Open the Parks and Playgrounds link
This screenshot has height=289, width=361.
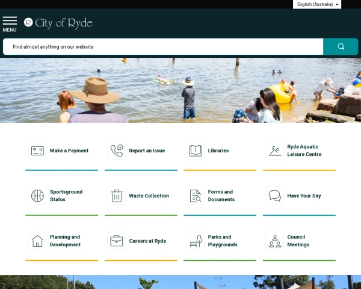[223, 241]
